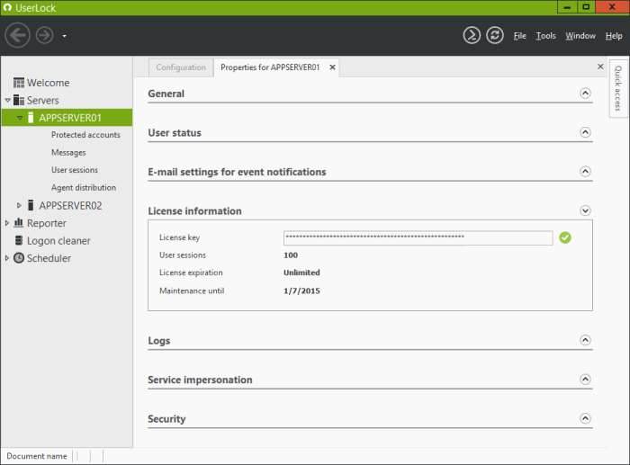Image resolution: width=630 pixels, height=465 pixels.
Task: Expand the Logs section chevron
Action: click(585, 340)
